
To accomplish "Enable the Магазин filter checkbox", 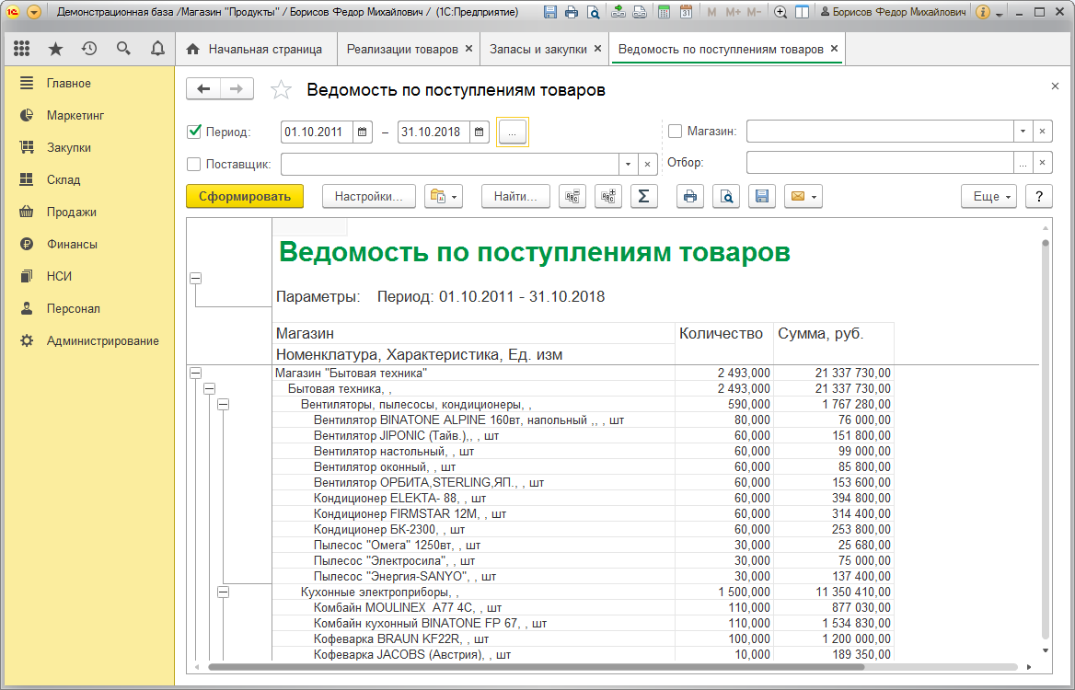I will point(676,131).
